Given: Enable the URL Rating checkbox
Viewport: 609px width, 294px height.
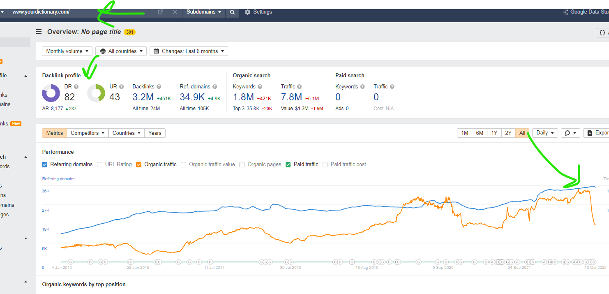Looking at the screenshot, I should 99,164.
